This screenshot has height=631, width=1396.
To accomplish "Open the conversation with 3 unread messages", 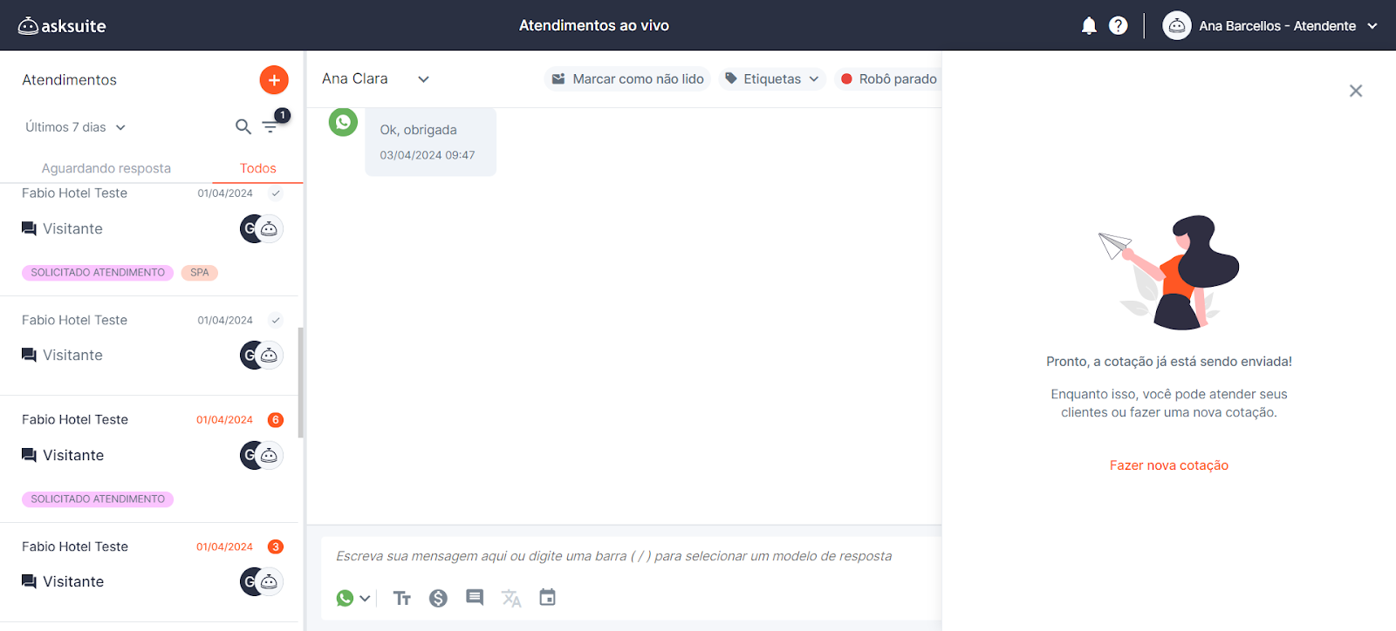I will click(150, 573).
